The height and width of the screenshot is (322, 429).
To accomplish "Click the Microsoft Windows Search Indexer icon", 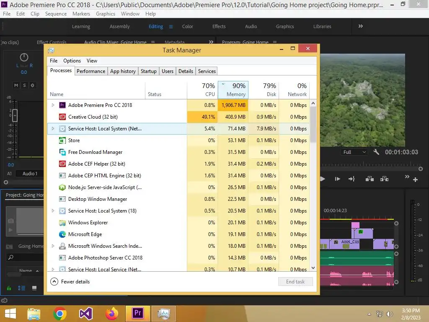I will (x=62, y=246).
